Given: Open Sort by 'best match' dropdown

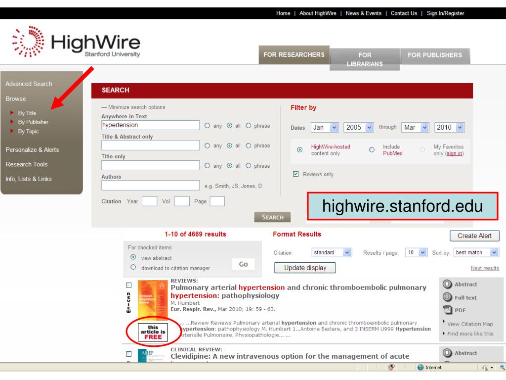Looking at the screenshot, I should coord(476,252).
